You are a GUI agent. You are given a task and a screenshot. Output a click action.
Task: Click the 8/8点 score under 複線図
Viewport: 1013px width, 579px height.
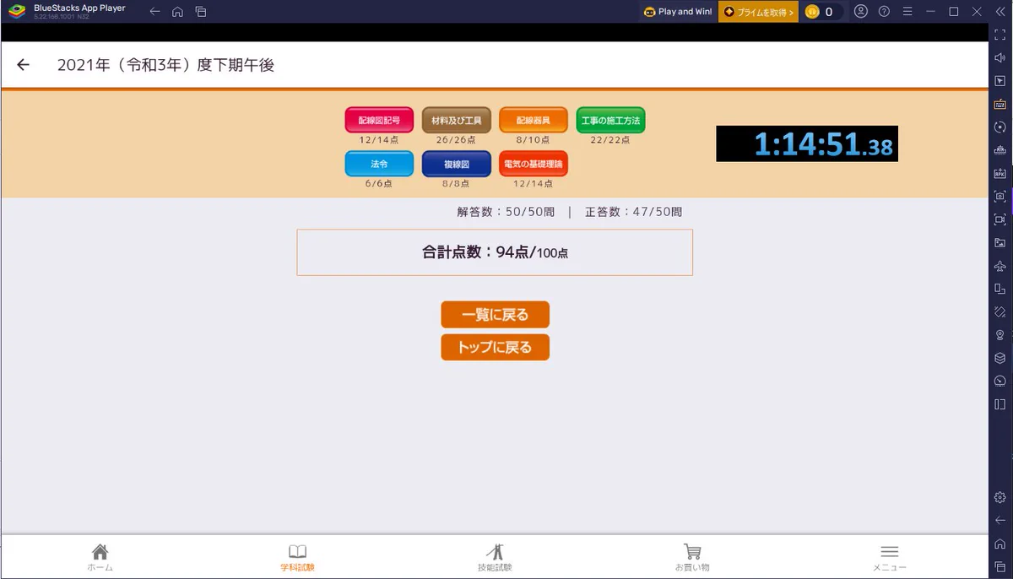click(457, 184)
